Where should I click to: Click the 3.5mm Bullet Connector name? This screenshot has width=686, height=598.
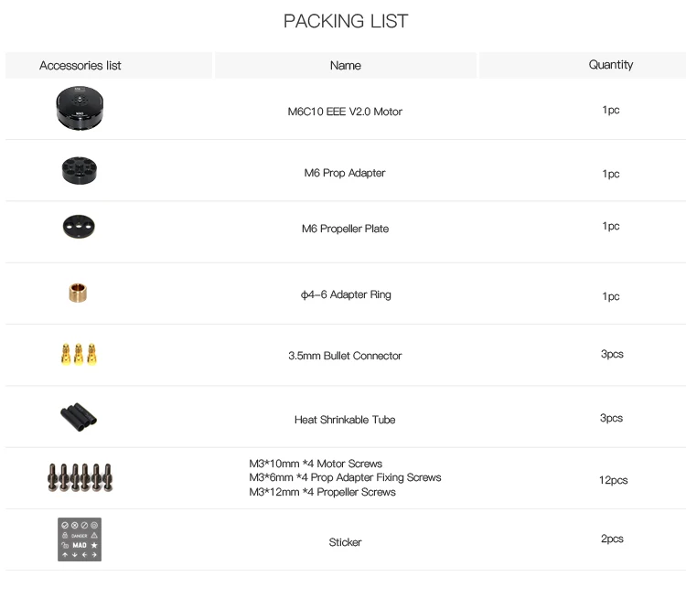pos(345,356)
